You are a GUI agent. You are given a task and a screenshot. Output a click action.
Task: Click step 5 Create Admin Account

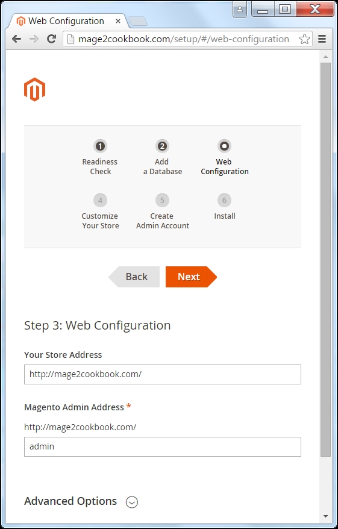pos(162,211)
